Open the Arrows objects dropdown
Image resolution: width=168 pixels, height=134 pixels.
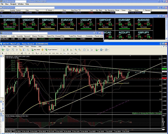tap(37, 53)
